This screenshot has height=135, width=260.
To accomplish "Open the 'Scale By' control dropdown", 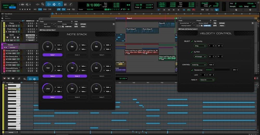I will tap(199, 65).
